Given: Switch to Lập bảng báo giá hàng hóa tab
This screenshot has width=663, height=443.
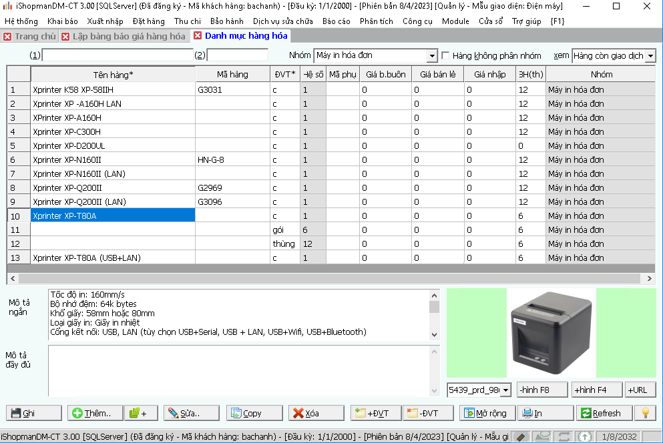Looking at the screenshot, I should (129, 36).
